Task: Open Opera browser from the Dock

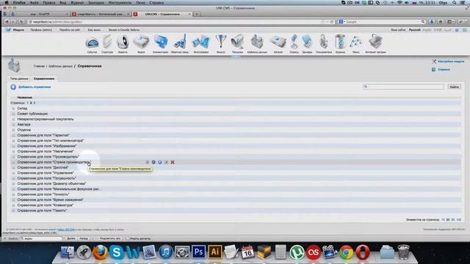Action: tap(362, 252)
